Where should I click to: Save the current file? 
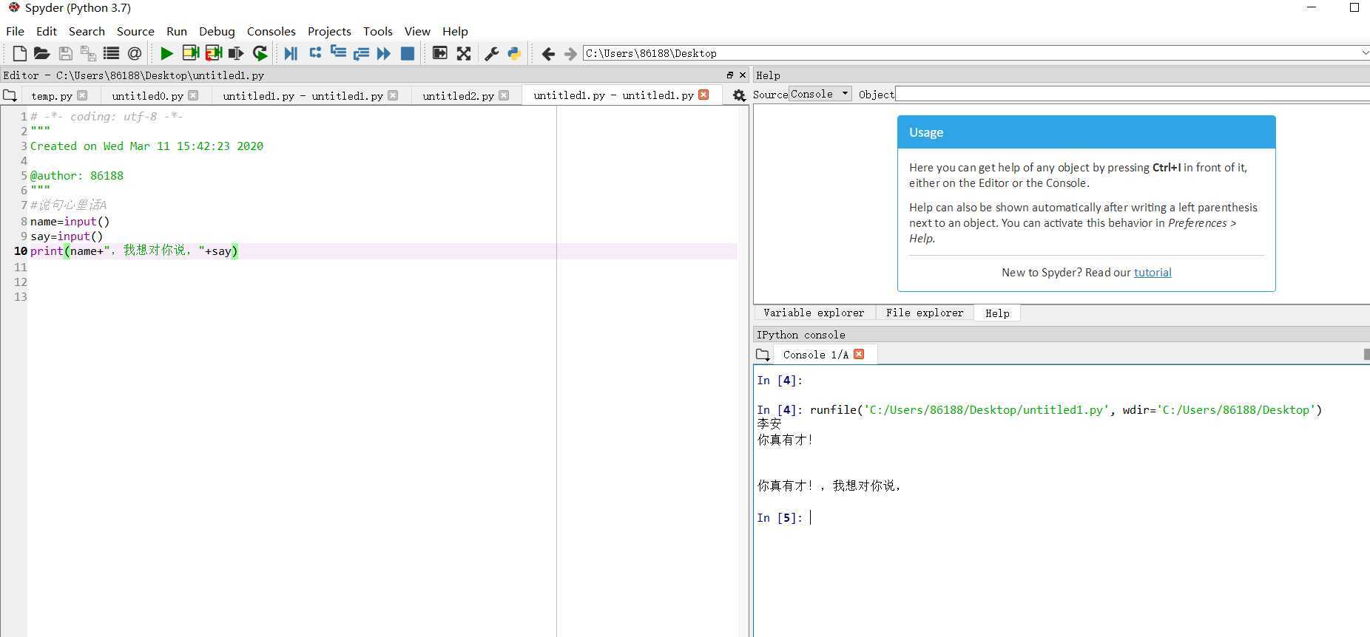click(65, 53)
